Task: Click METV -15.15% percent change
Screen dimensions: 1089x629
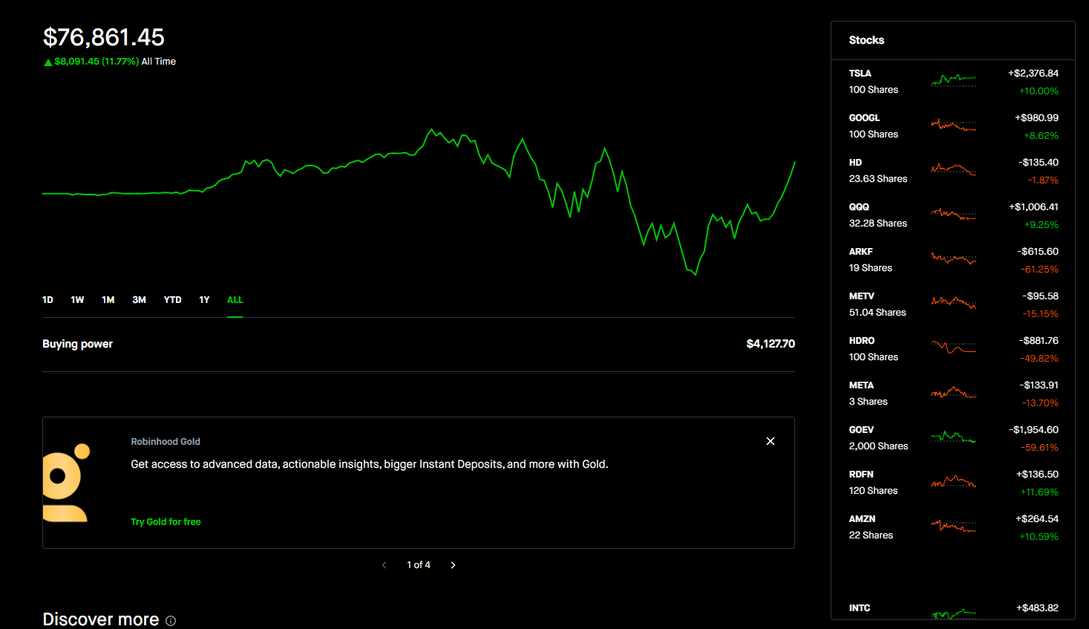Action: click(1040, 314)
